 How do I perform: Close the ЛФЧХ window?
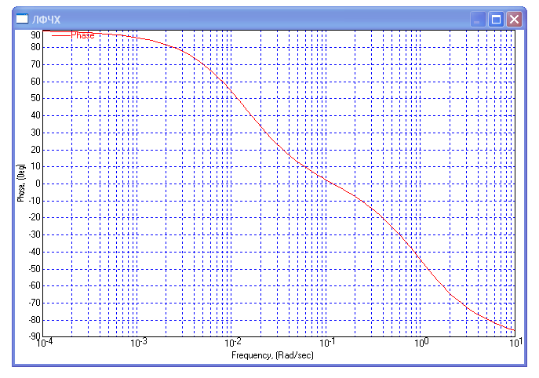pyautogui.click(x=514, y=19)
